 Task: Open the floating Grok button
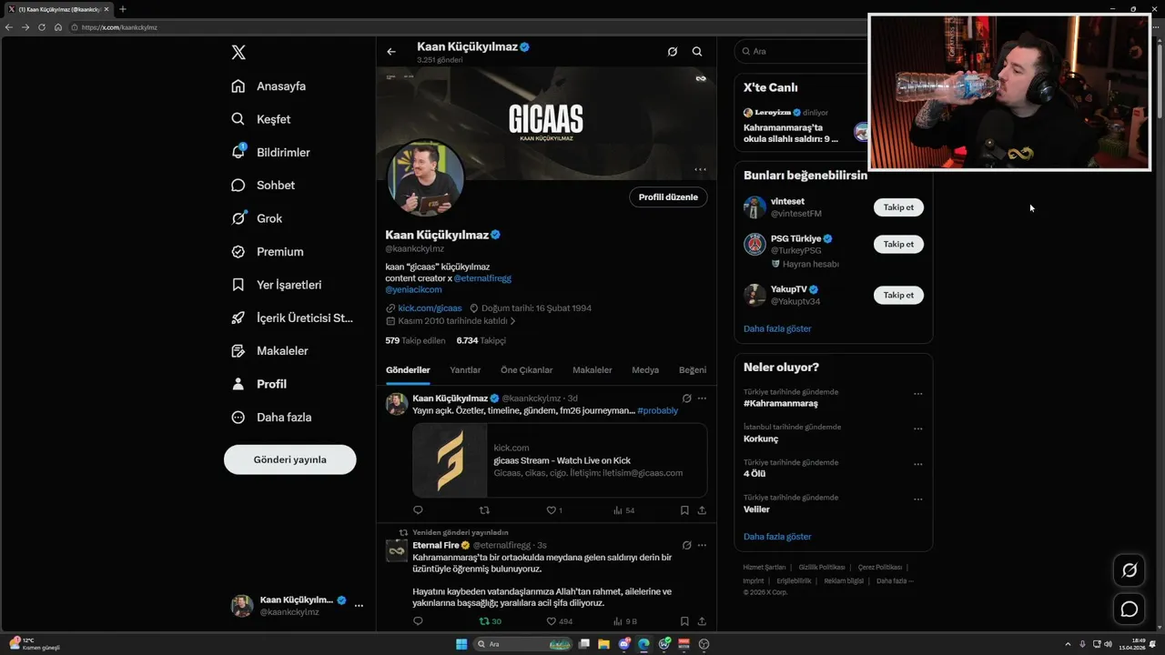click(1130, 570)
